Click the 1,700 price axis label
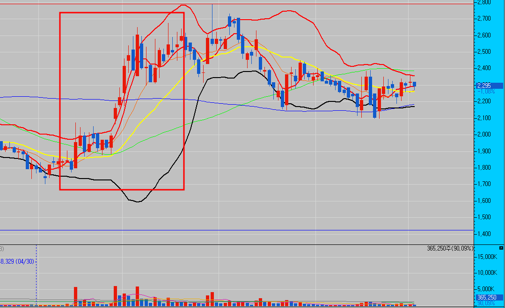This screenshot has height=308, width=505. click(484, 184)
